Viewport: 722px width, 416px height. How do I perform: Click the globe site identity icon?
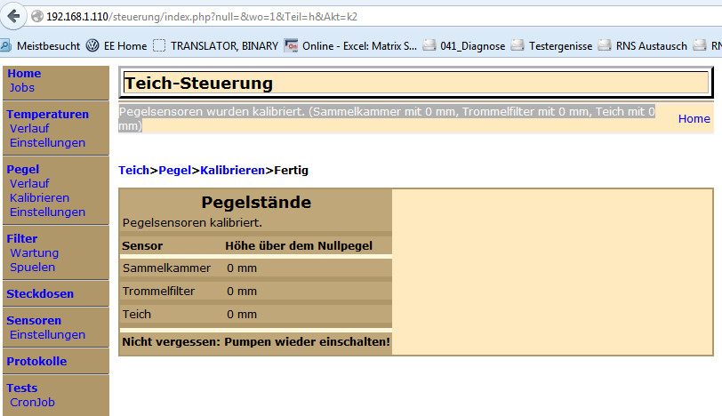pyautogui.click(x=36, y=17)
